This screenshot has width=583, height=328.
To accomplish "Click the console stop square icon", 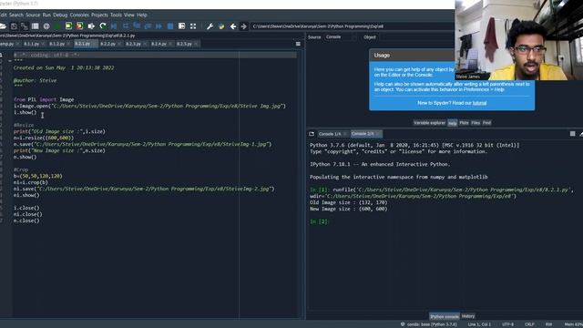I will click(x=572, y=134).
